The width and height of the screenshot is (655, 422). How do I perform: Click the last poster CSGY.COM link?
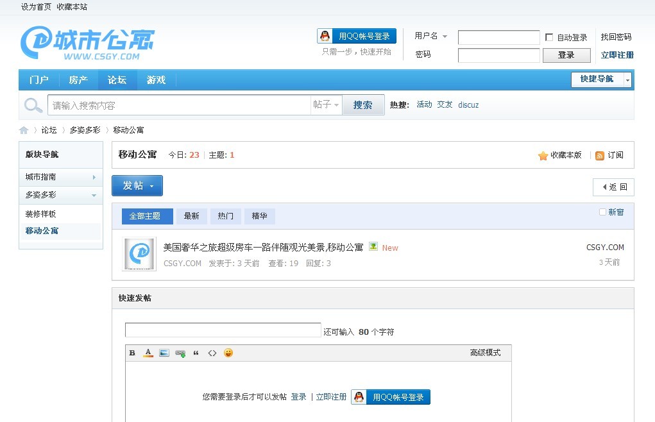(x=605, y=248)
